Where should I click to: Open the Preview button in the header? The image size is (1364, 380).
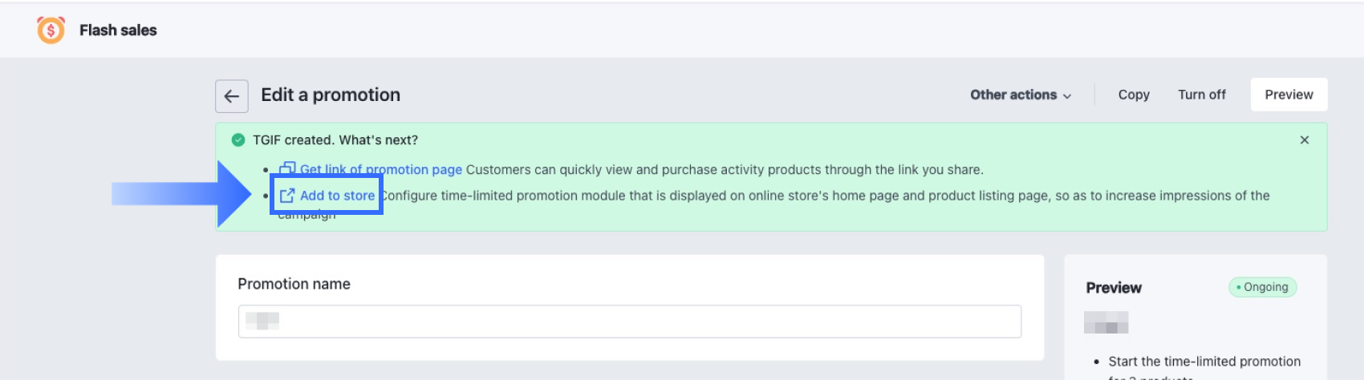click(1289, 95)
